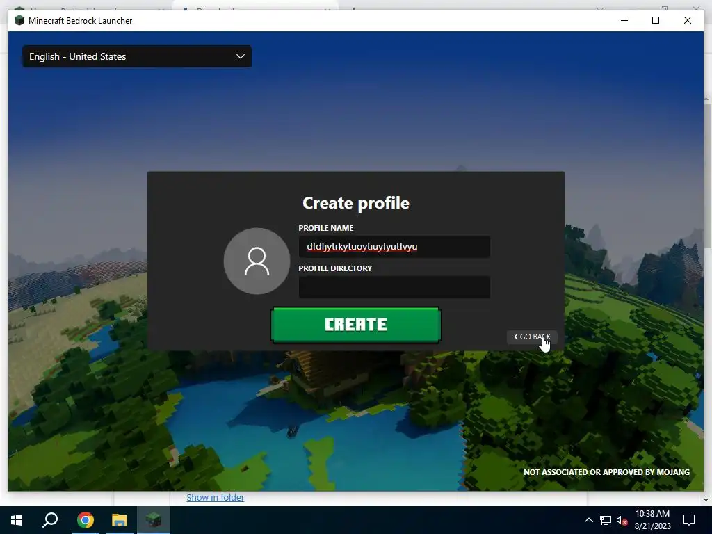Select Minecraft Bedrock Launcher taskbar icon
The image size is (712, 534).
(154, 520)
